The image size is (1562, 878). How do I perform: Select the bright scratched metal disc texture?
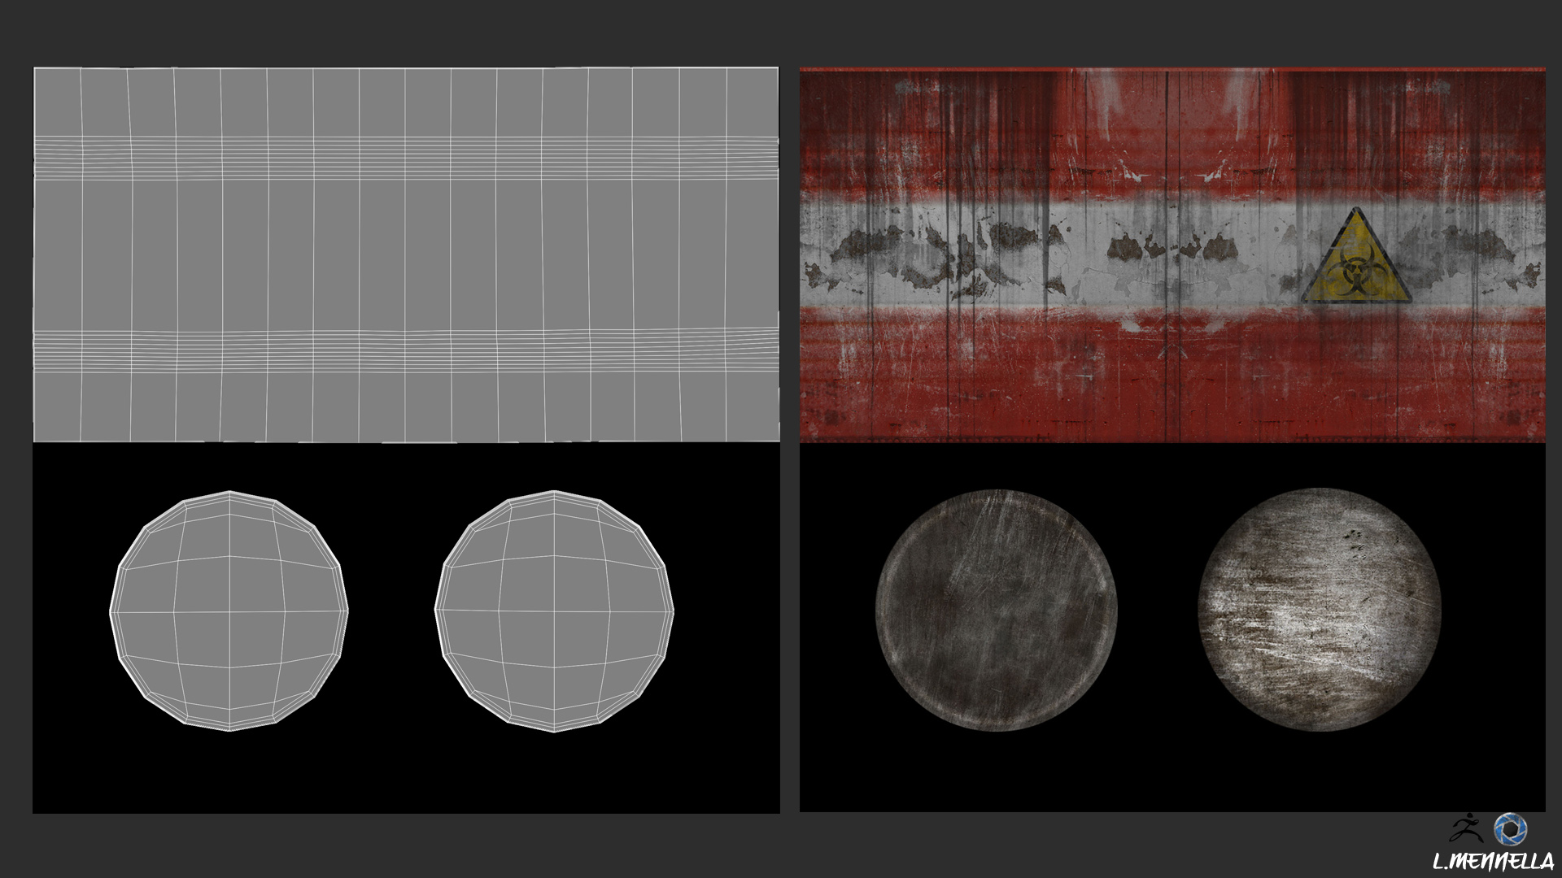click(1320, 610)
